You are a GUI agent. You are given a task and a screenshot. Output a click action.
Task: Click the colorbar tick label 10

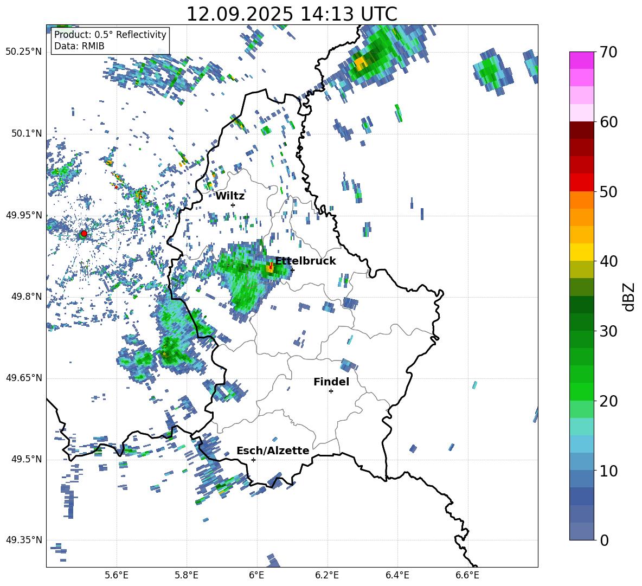(x=608, y=471)
